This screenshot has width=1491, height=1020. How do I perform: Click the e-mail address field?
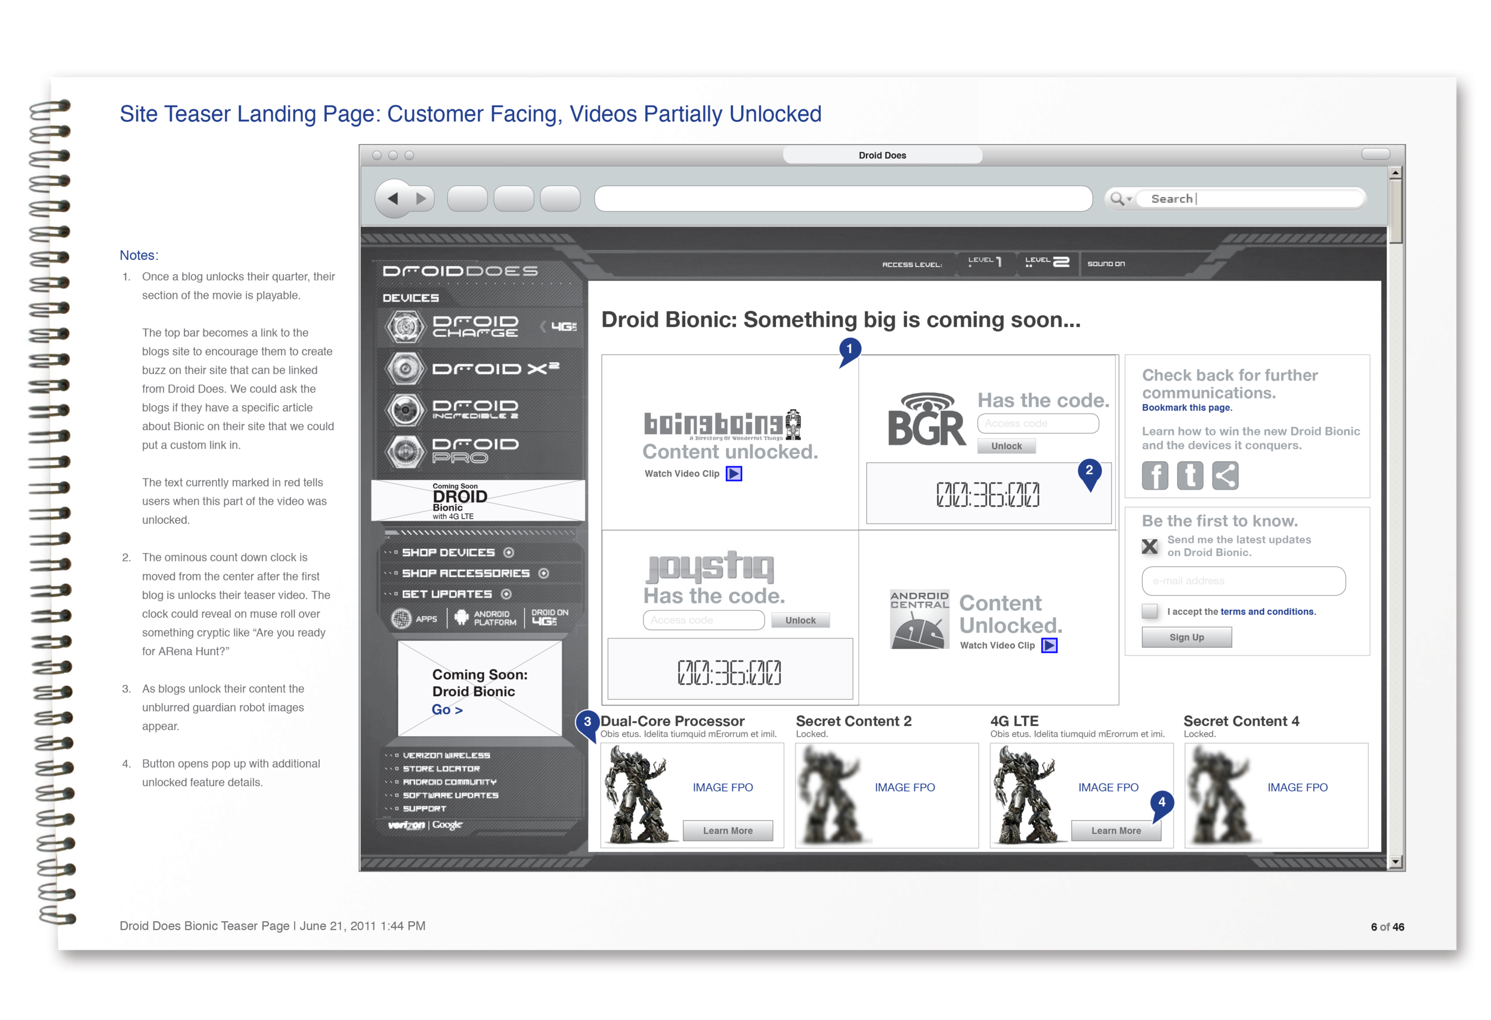click(x=1243, y=581)
